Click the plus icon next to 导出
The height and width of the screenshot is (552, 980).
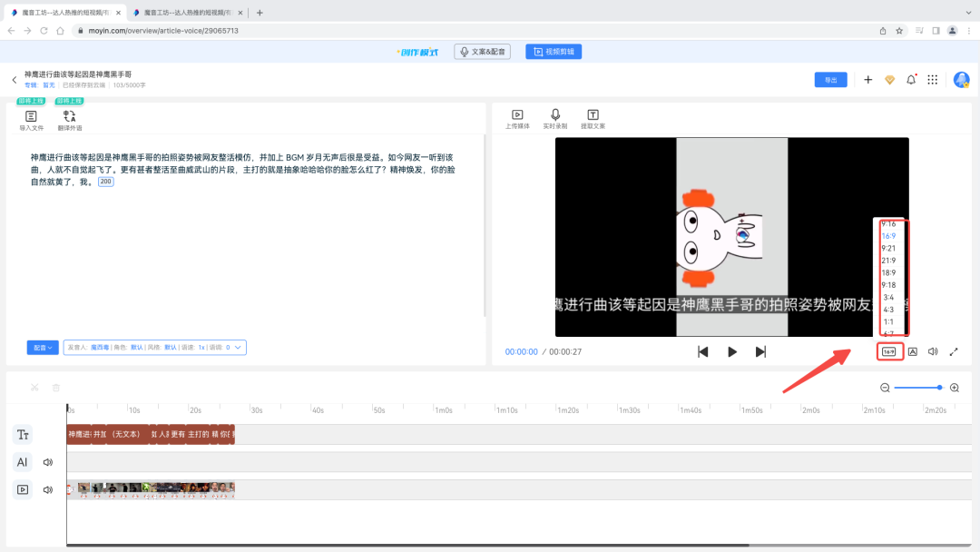tap(867, 79)
